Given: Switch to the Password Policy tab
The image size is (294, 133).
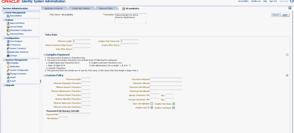Looking at the screenshot, I should click(106, 9).
